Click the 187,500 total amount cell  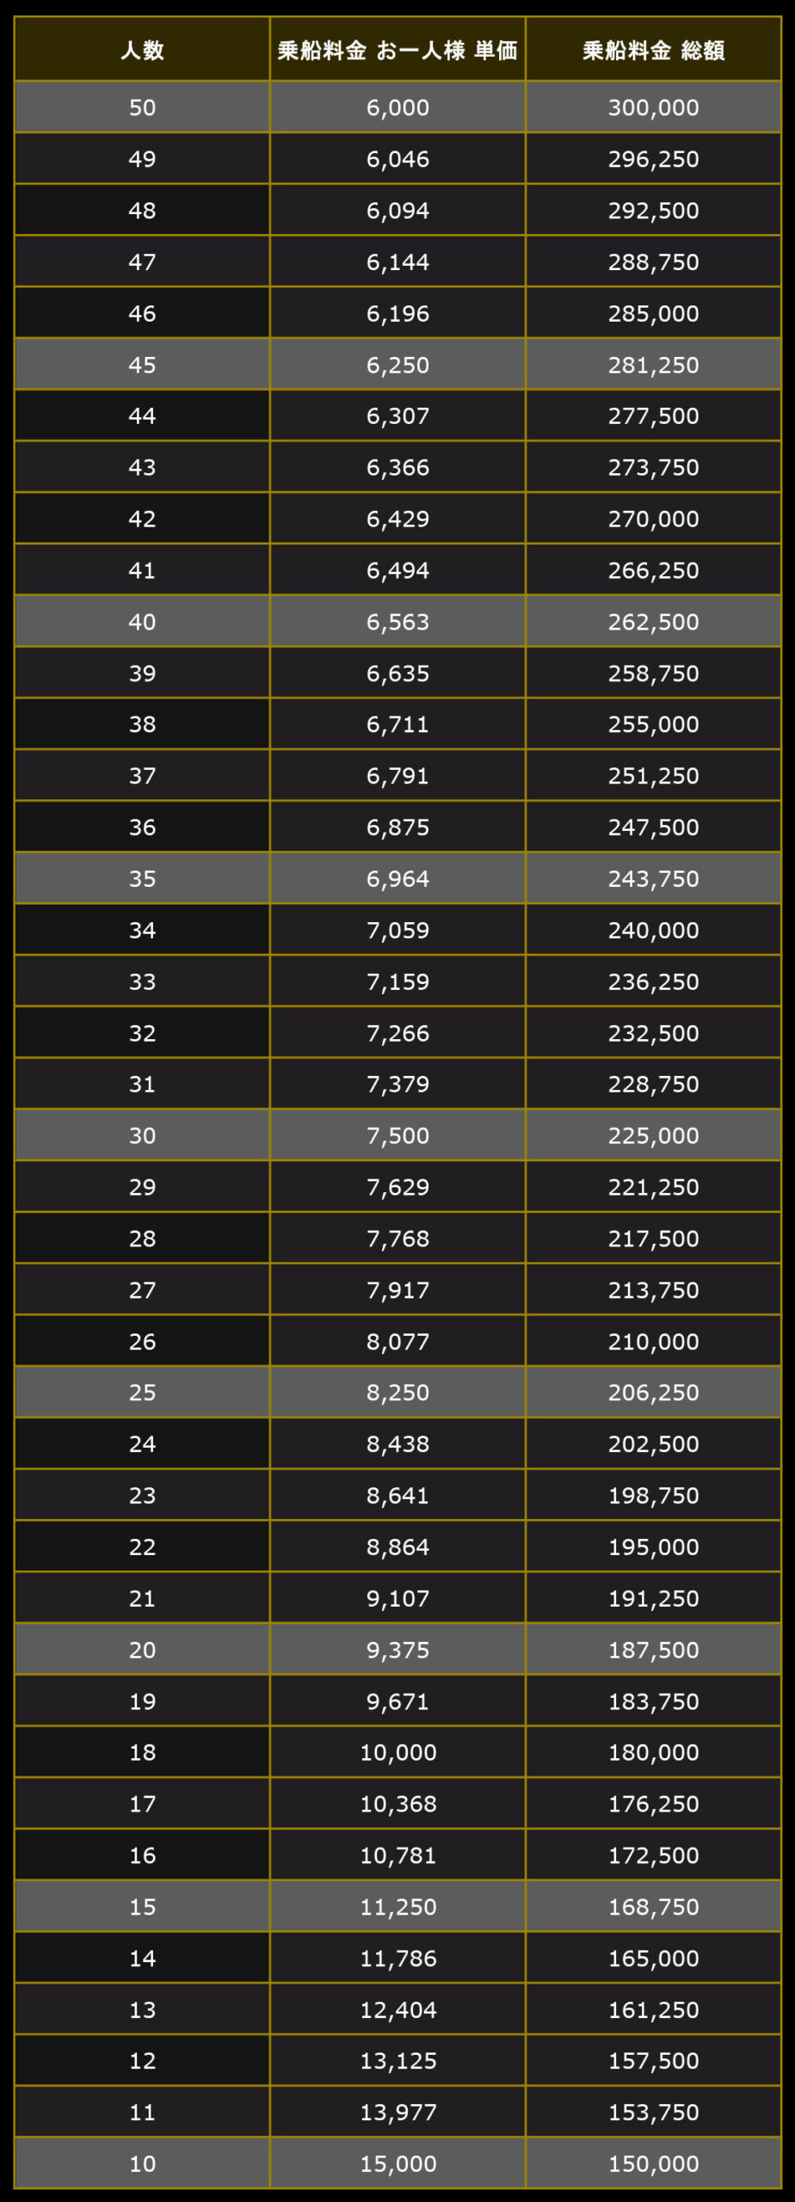[x=653, y=1650]
